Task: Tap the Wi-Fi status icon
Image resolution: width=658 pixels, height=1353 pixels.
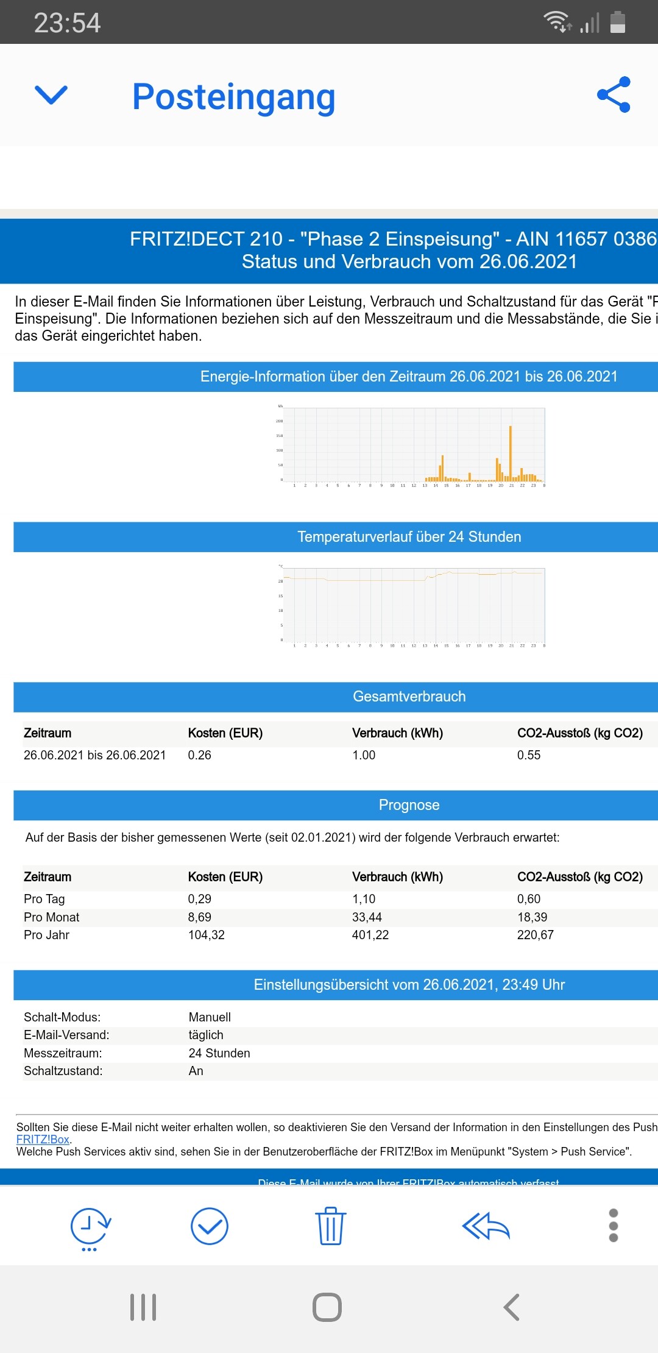Action: coord(557,21)
